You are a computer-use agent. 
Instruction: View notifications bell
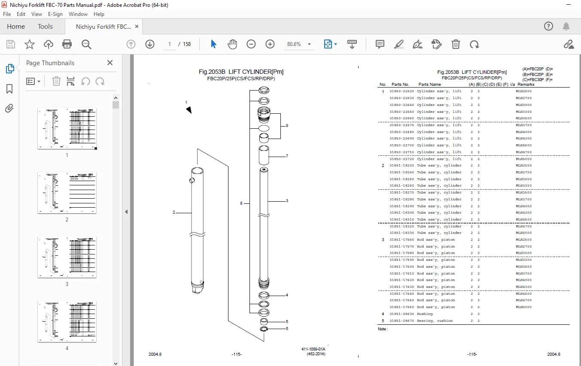pos(567,26)
